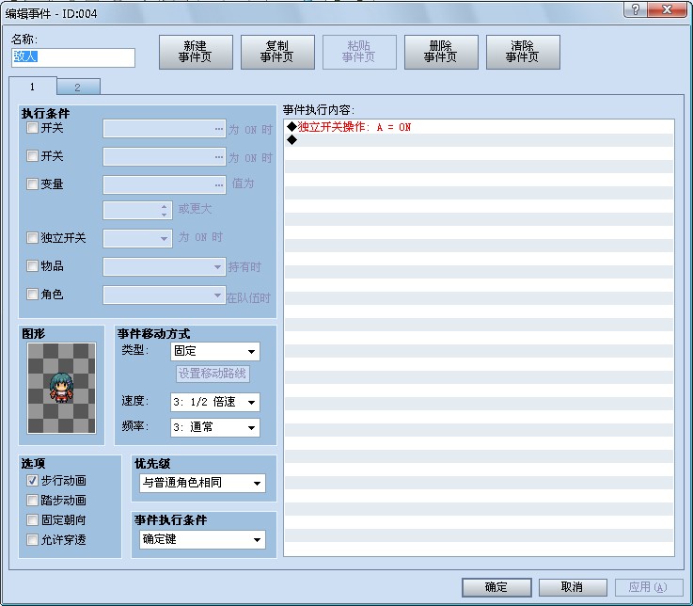Check the 踏步动画 option

[x=32, y=501]
